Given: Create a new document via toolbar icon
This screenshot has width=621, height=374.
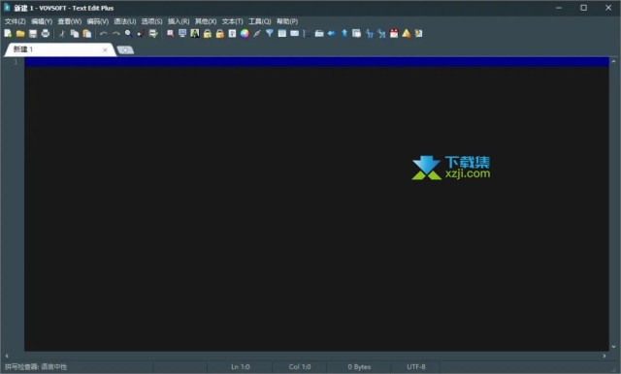Looking at the screenshot, I should pos(8,34).
